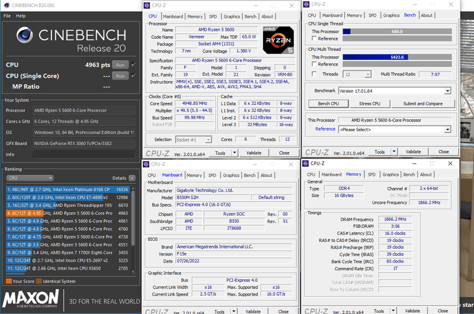Click motherboard Model field B550M S2H
The width and height of the screenshot is (474, 314).
click(x=213, y=198)
